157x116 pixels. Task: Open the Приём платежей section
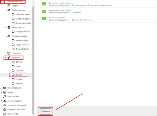coord(14,88)
